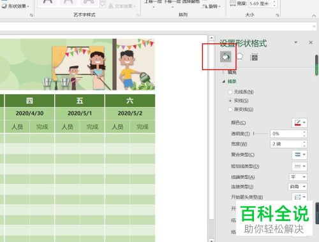Open the Effects pentagon tab icon
Viewport: 319px width, 242px height.
(x=240, y=57)
